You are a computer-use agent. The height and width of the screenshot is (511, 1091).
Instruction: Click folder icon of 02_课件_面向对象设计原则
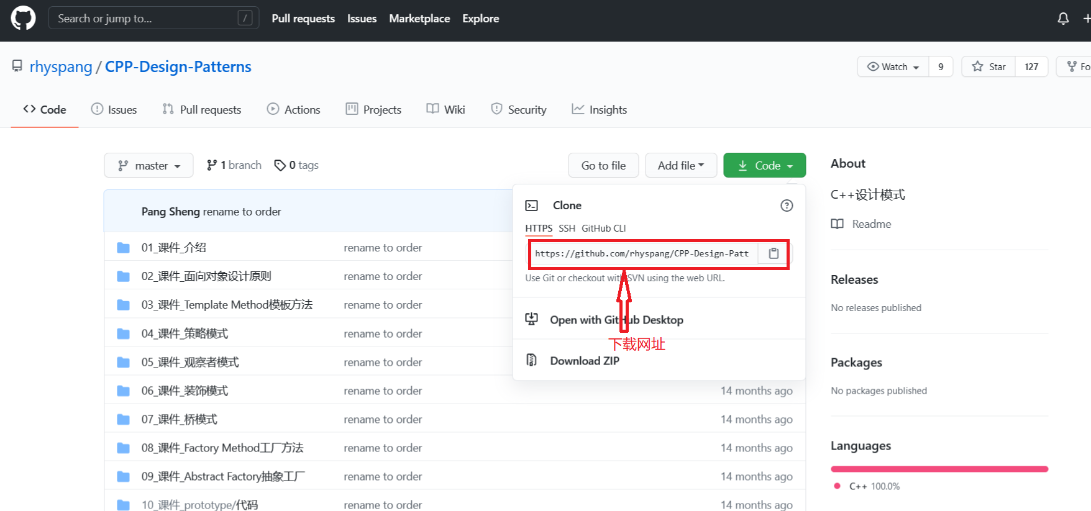point(124,276)
